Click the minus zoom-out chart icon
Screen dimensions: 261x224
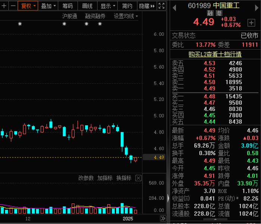[13, 6]
